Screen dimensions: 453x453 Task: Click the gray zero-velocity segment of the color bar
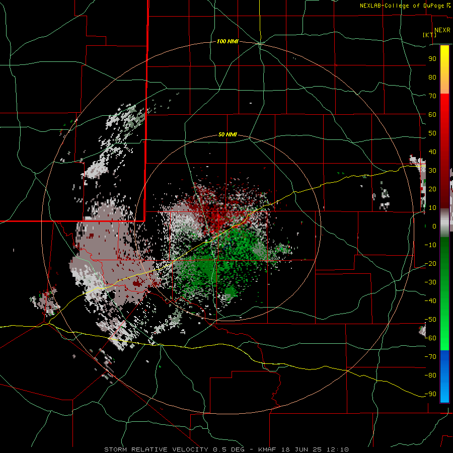click(x=444, y=223)
